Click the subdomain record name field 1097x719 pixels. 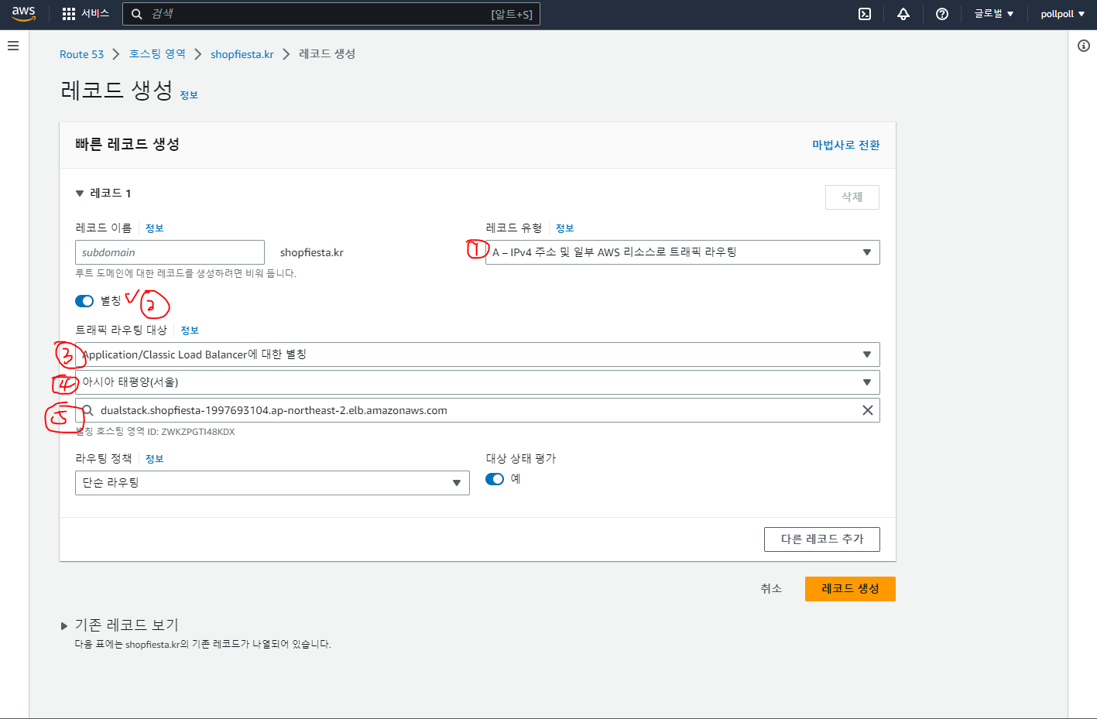(x=170, y=252)
